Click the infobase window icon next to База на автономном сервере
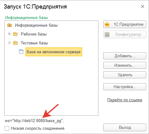This screenshot has height=134, width=149. point(21,52)
